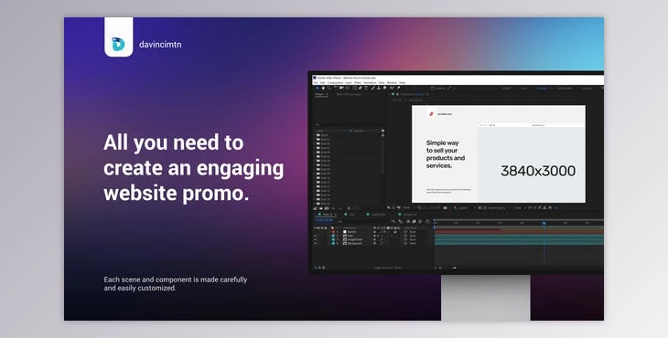This screenshot has height=338, width=668.
Task: Open the viewer resolution dropdown
Action: tap(463, 208)
